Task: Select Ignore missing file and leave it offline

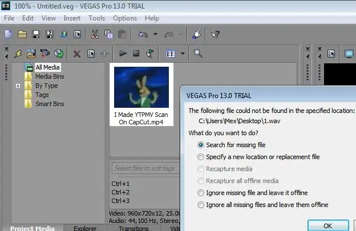Action: (x=253, y=193)
